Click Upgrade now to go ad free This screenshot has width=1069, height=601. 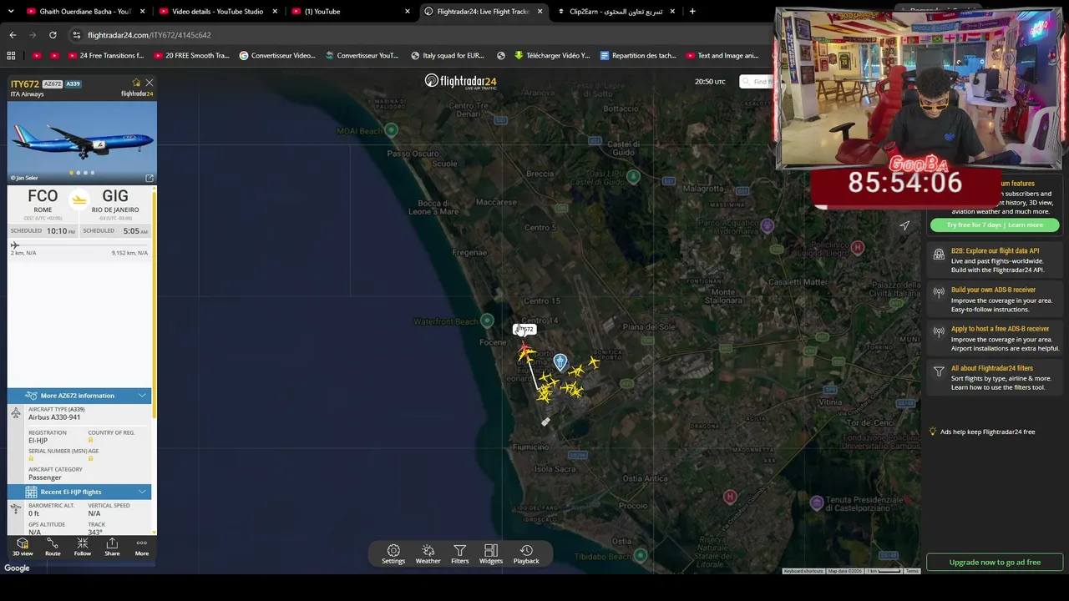point(995,563)
